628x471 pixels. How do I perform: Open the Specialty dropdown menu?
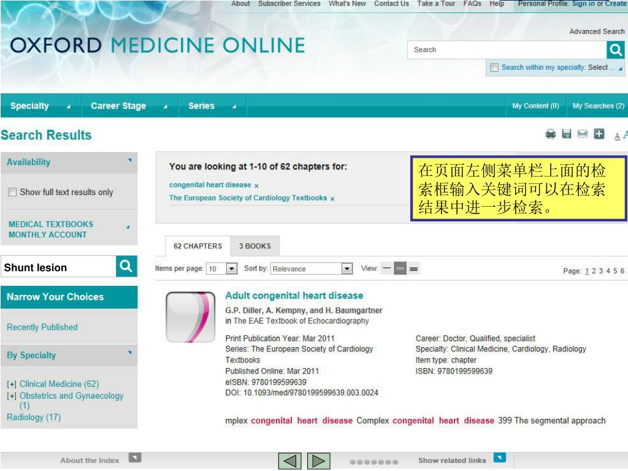click(40, 105)
